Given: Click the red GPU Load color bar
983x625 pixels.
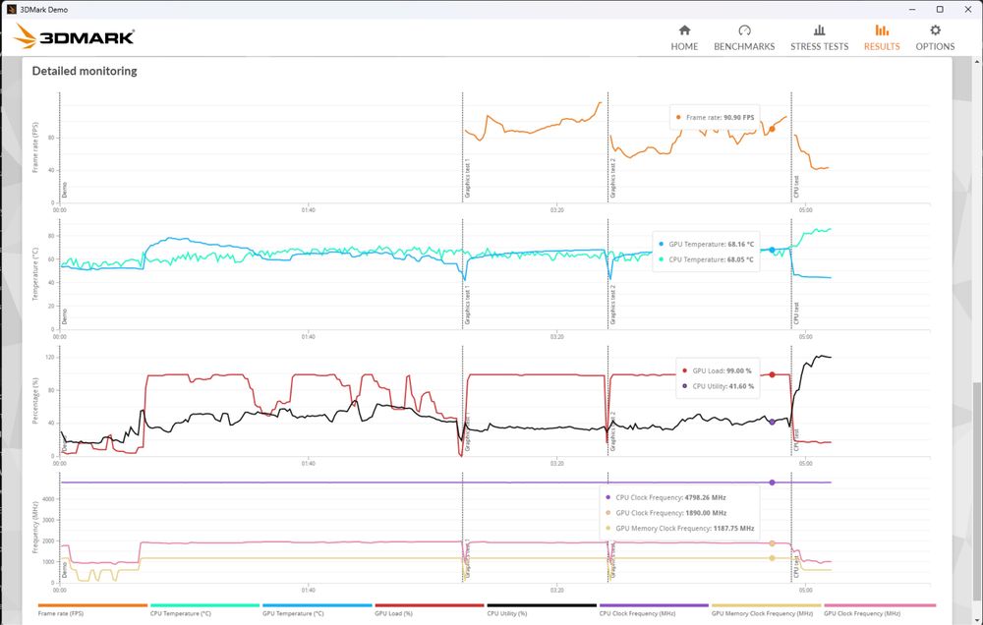Looking at the screenshot, I should (x=430, y=605).
